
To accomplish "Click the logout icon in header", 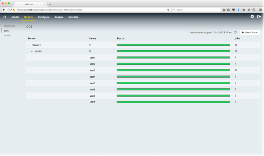I will (259, 17).
